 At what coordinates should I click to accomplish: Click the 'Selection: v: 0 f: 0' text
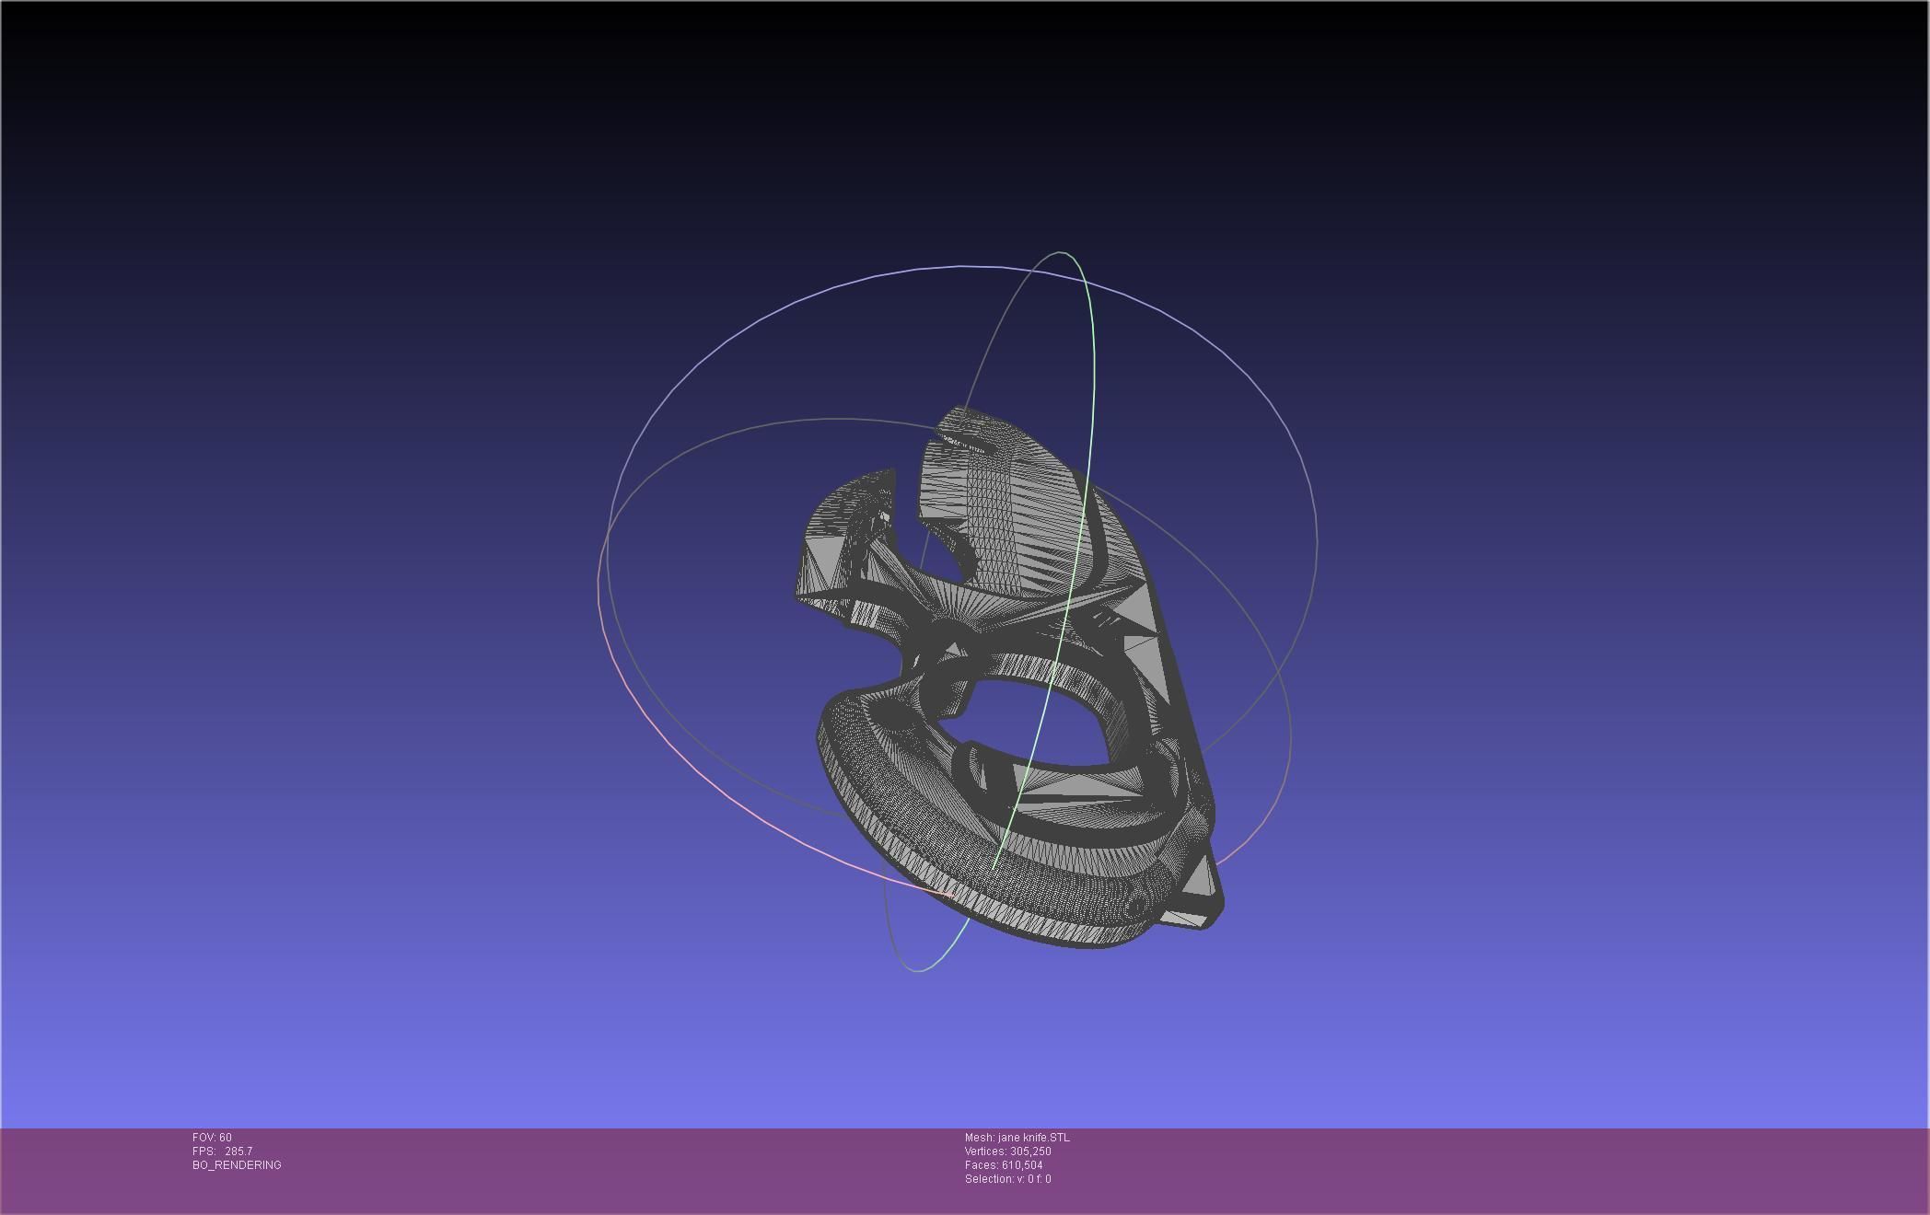tap(1007, 1179)
